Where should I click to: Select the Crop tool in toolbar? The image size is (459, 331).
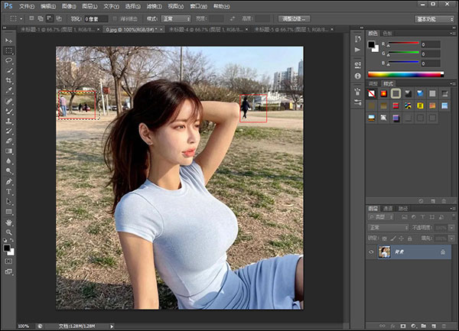[x=9, y=80]
